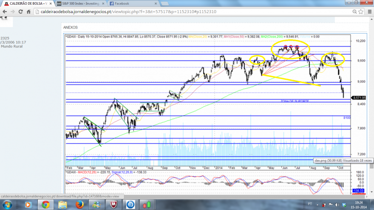This screenshot has width=374, height=210.
Task: Close the Facebook tab
Action: click(x=156, y=3)
